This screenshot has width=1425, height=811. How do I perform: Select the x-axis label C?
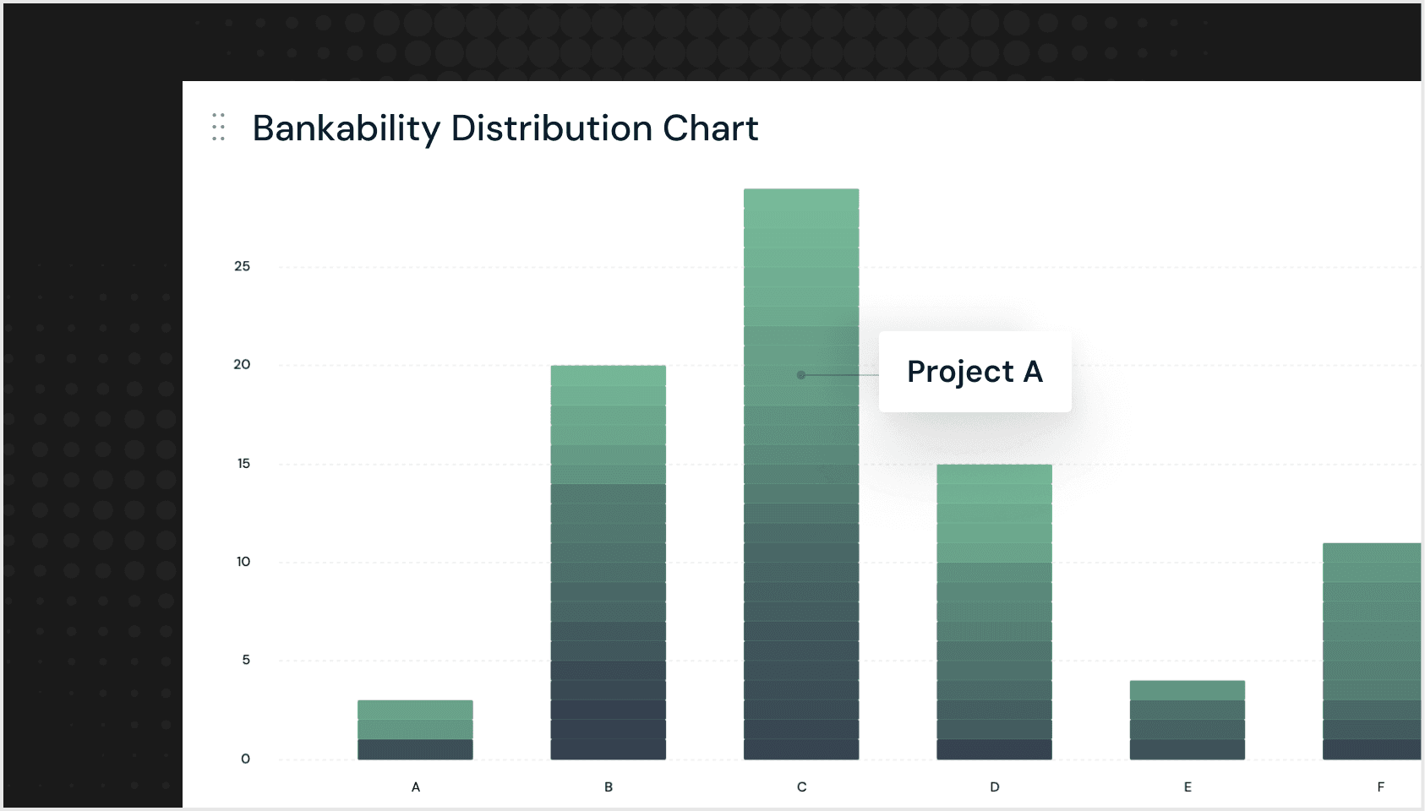coord(801,787)
